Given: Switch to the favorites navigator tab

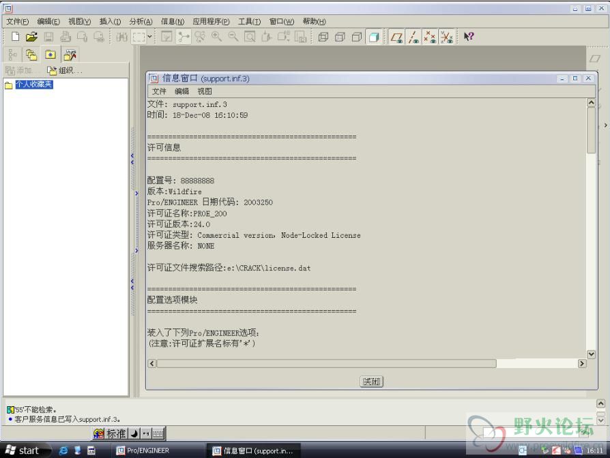Looking at the screenshot, I should 50,55.
